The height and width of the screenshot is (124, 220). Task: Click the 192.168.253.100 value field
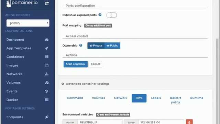(x=161, y=122)
